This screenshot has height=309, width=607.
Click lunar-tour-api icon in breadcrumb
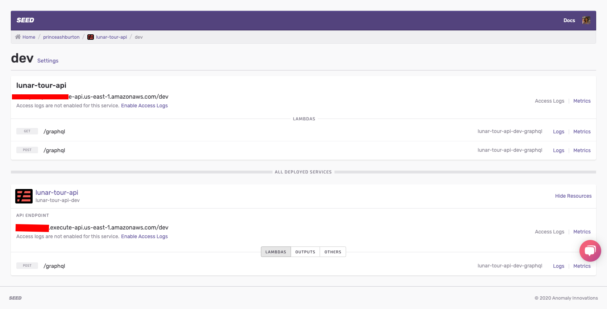[91, 37]
